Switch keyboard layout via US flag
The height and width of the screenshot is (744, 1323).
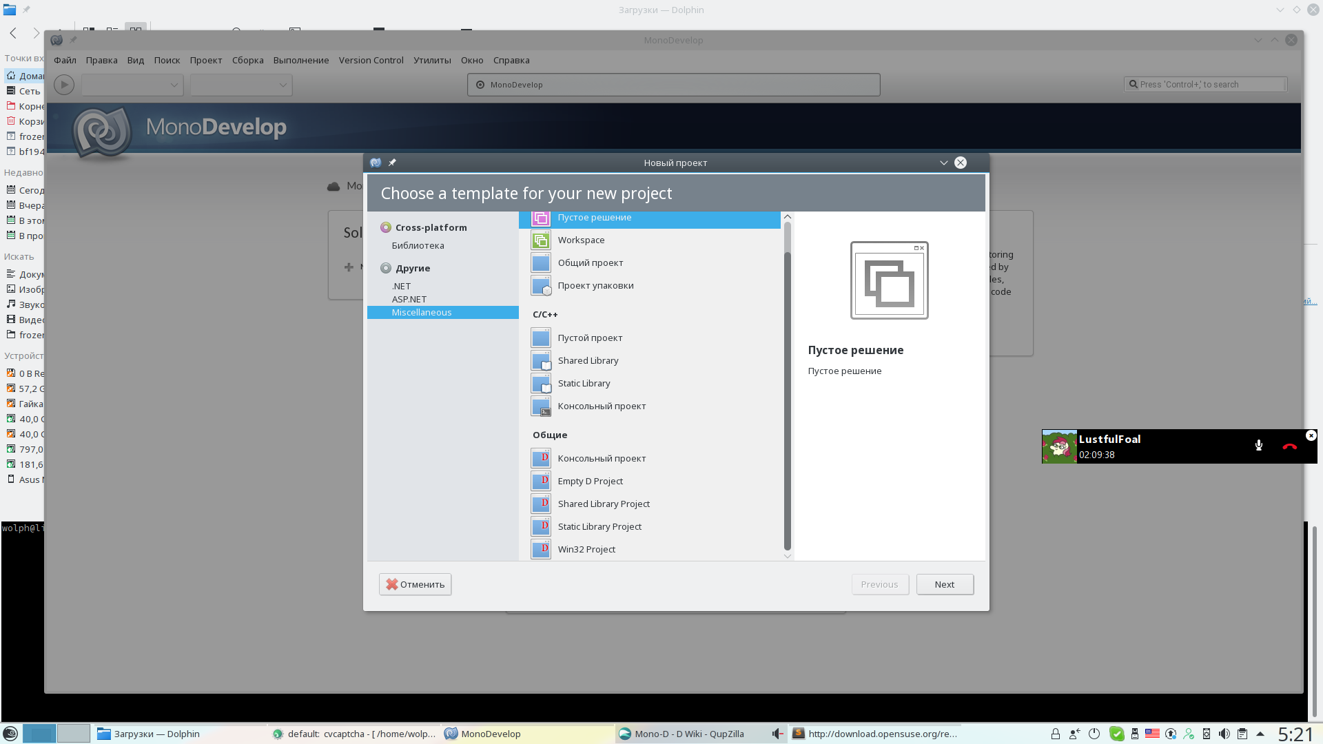[x=1152, y=734]
